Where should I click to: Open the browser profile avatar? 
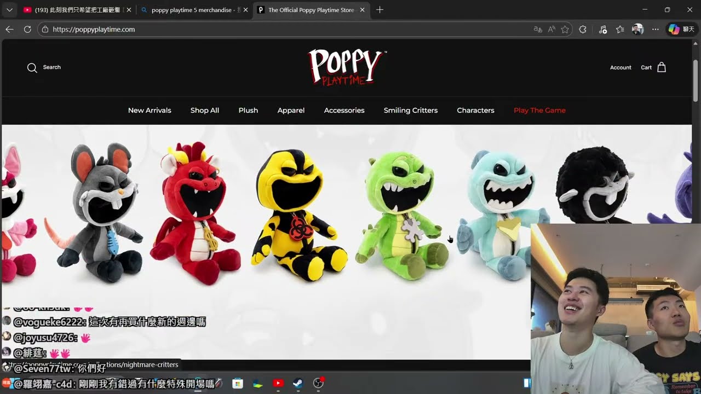pyautogui.click(x=637, y=30)
